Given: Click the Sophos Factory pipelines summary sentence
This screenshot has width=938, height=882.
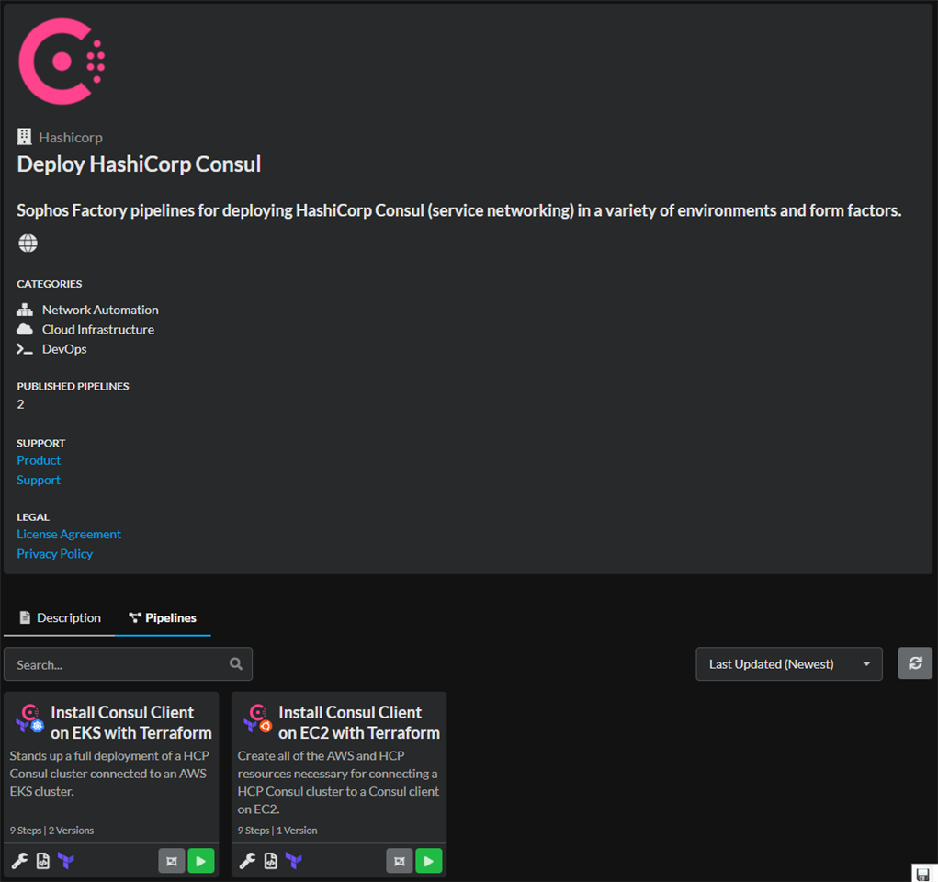Looking at the screenshot, I should point(458,210).
